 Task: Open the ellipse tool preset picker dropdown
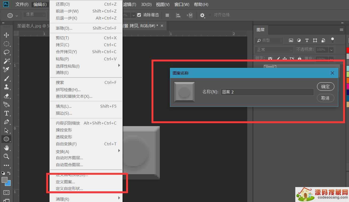tap(17, 15)
